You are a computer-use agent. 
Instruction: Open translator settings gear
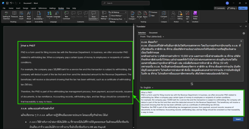click(x=244, y=33)
